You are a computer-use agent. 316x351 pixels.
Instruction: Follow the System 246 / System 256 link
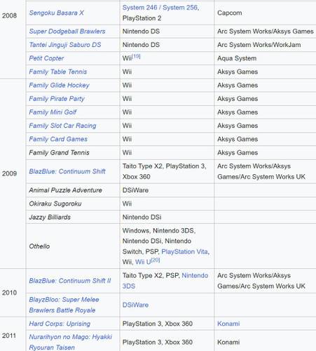[160, 8]
